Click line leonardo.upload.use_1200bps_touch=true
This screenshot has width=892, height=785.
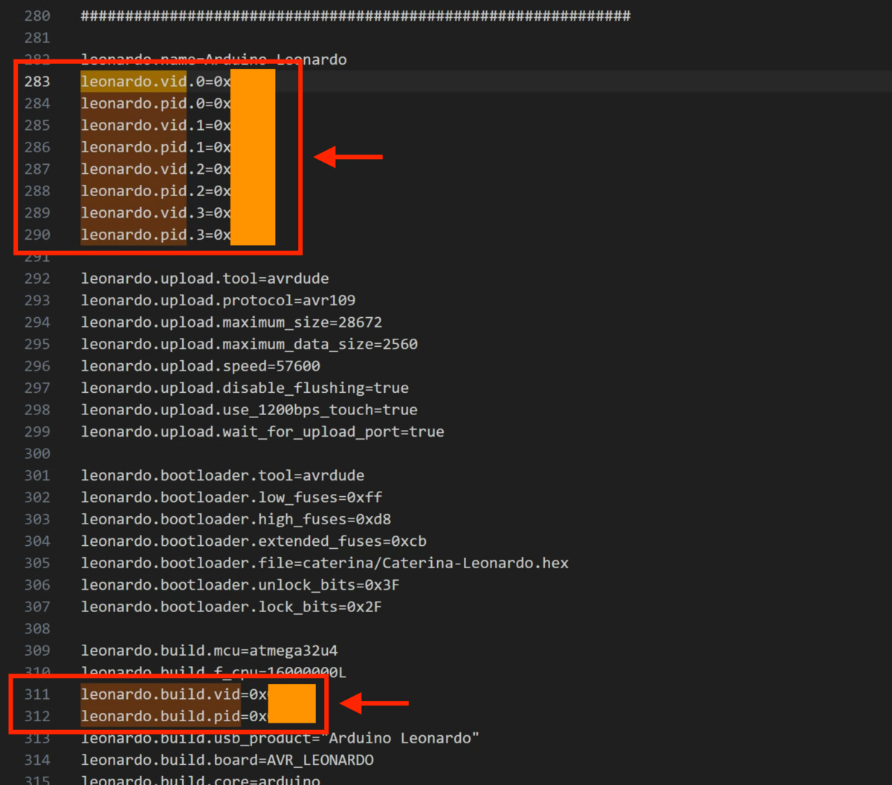[x=250, y=410]
